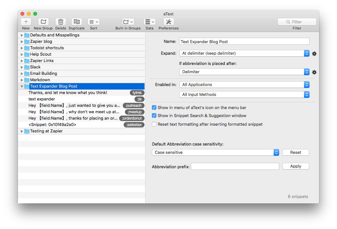Select snippet 'Thanks, and let me know what you think!'
Image resolution: width=337 pixels, height=229 pixels.
click(82, 93)
